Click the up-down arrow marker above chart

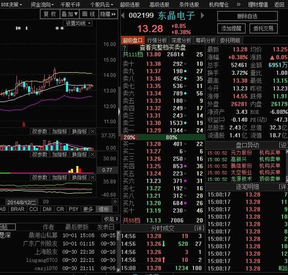(x=26, y=28)
